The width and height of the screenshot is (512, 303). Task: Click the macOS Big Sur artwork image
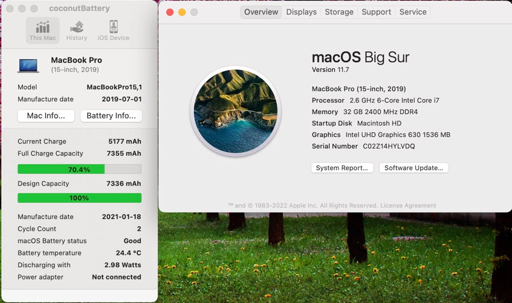tap(236, 111)
